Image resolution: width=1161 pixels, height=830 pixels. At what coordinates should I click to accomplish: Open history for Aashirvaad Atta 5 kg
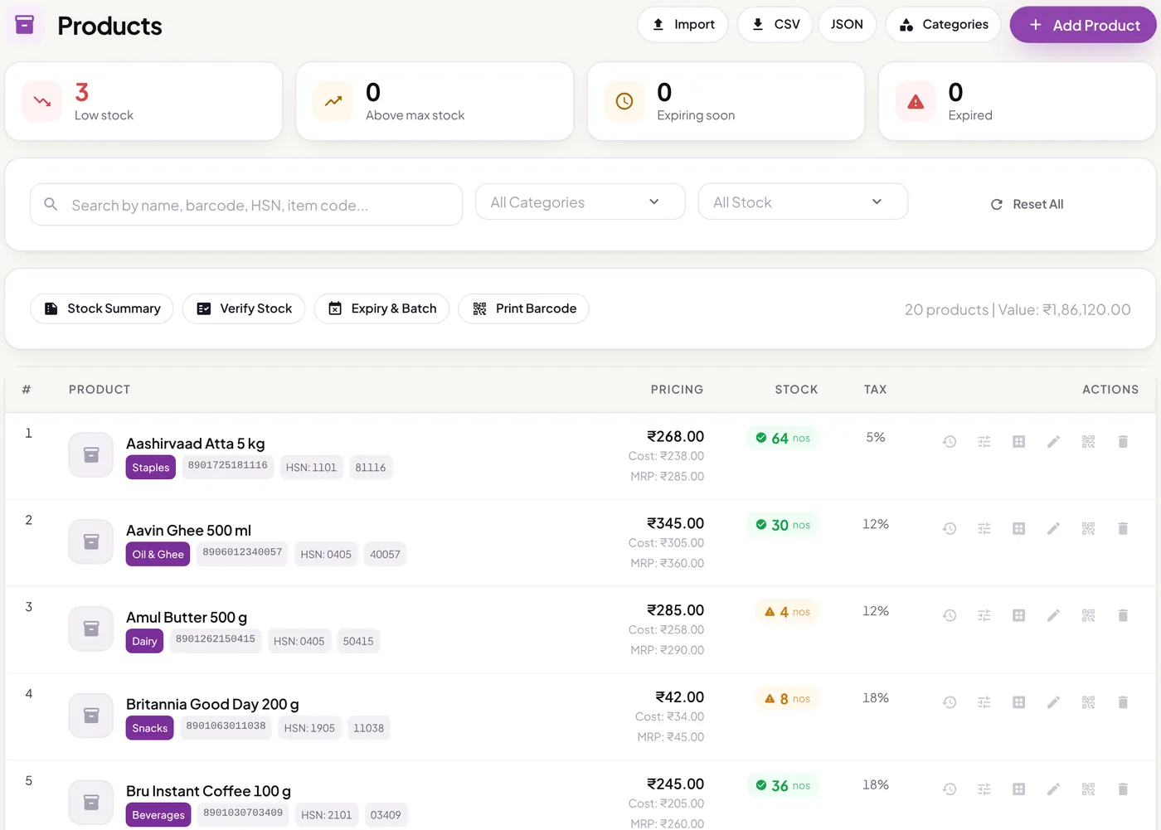coord(950,442)
